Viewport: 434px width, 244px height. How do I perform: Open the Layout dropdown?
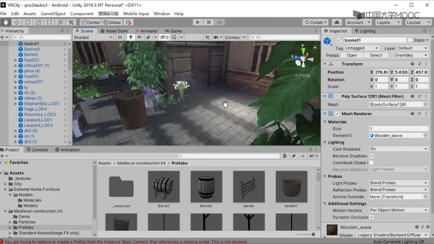418,22
